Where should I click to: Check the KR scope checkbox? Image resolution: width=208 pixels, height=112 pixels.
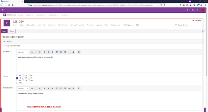(23, 78)
